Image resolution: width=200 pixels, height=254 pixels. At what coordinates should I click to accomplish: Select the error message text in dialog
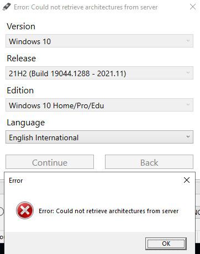[108, 211]
